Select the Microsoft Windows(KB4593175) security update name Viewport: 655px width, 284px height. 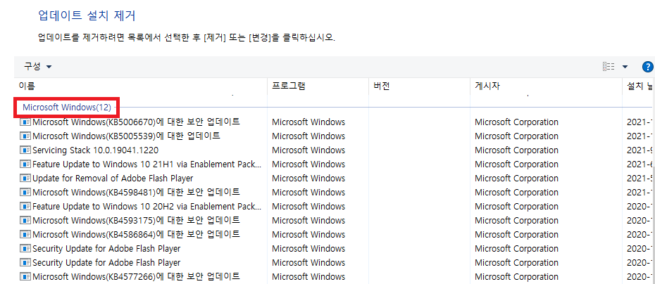(x=136, y=220)
